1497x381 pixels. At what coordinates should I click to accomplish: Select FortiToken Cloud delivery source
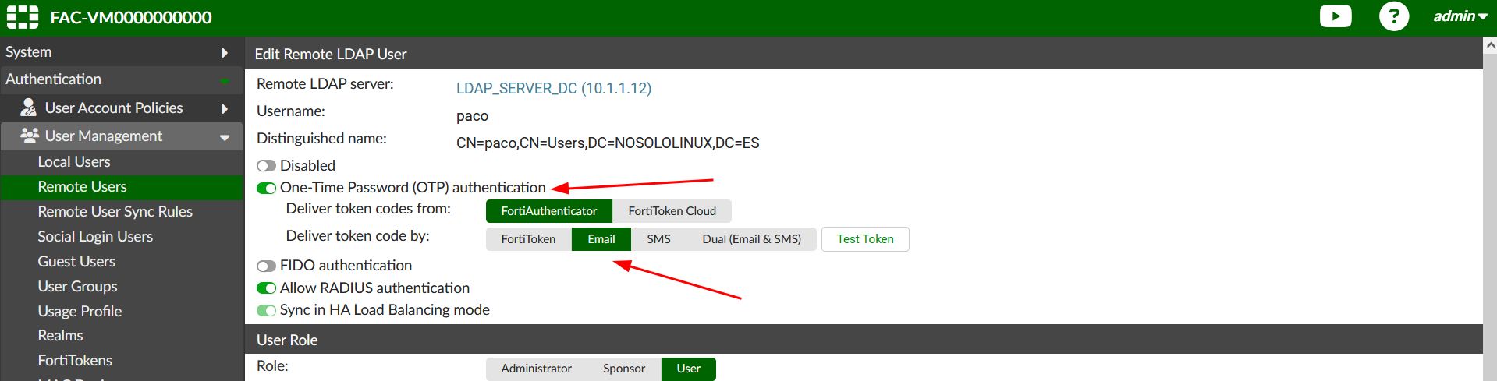672,211
